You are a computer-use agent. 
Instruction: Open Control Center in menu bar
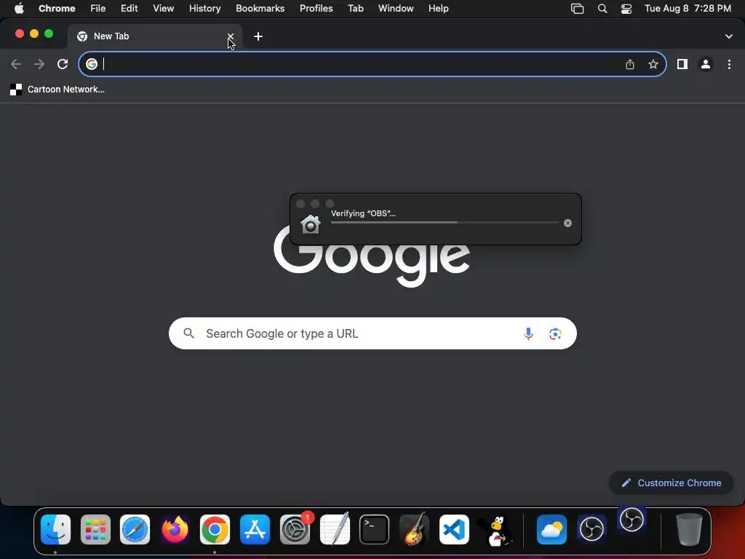626,9
